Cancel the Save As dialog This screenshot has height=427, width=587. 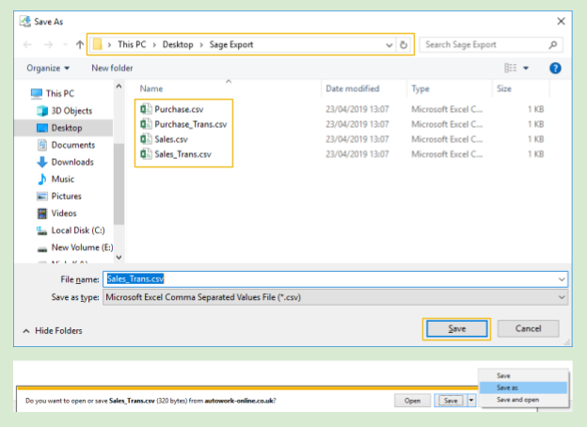click(x=528, y=328)
